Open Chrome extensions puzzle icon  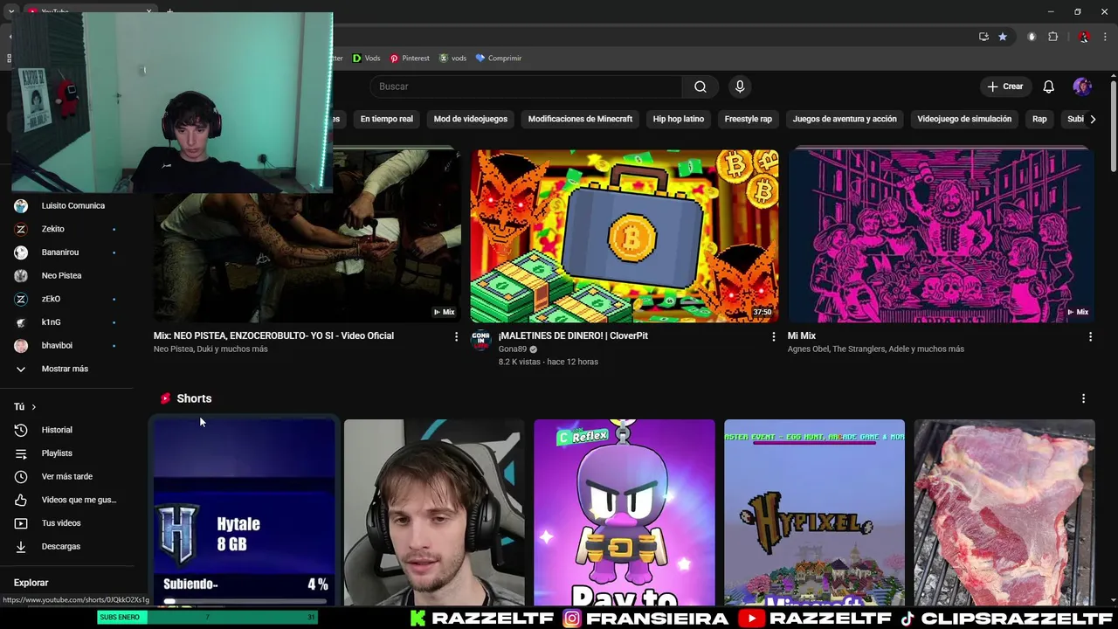coord(1052,37)
